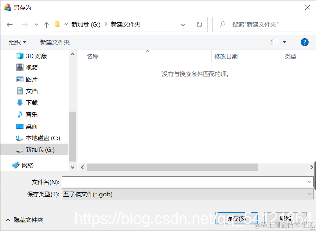
Task: Click the 文件名 input field
Action: coord(187,182)
